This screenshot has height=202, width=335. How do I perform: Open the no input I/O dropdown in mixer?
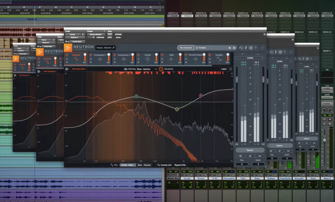point(327,88)
